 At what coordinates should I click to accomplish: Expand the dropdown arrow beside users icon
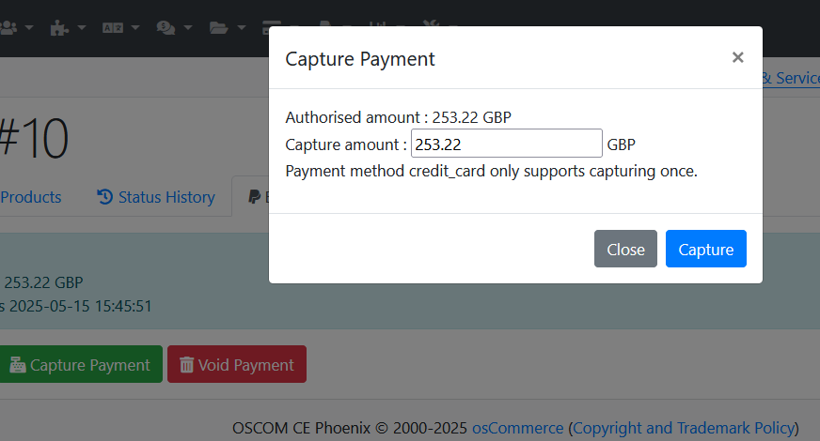pos(29,27)
